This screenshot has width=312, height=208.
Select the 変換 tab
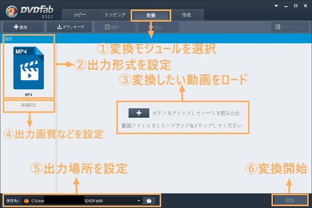(151, 15)
